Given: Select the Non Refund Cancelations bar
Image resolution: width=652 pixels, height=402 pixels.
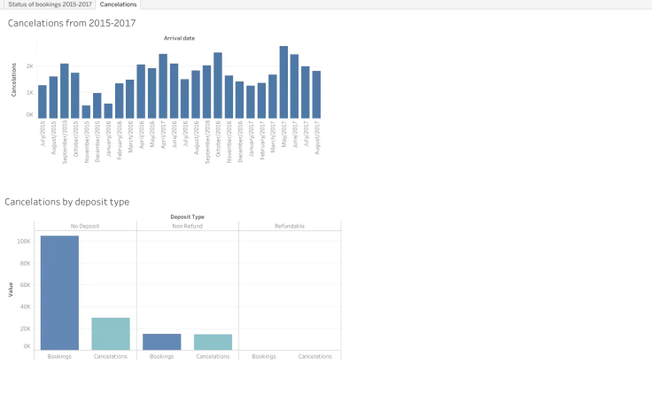Looking at the screenshot, I should click(213, 342).
